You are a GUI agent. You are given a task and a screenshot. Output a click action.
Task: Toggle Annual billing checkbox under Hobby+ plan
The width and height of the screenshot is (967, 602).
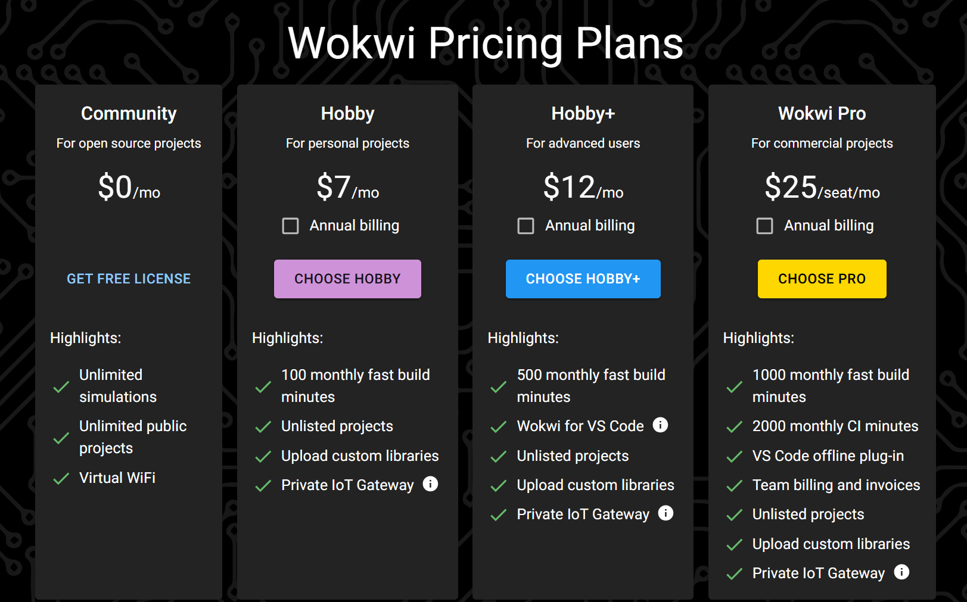[526, 226]
